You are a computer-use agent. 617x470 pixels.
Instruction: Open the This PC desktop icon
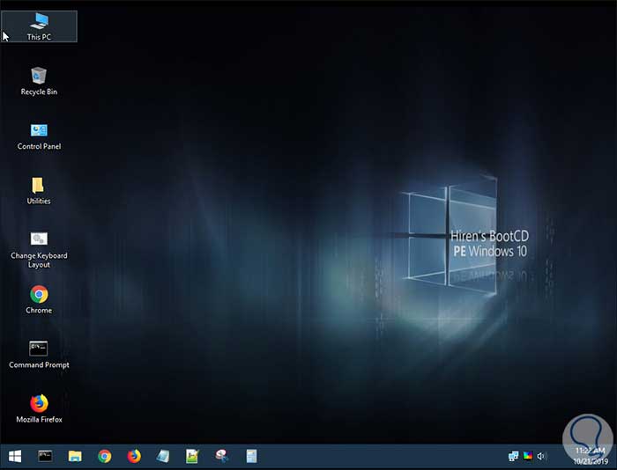coord(39,26)
